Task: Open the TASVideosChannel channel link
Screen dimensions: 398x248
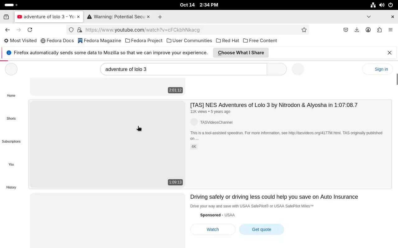Action: tap(216, 122)
